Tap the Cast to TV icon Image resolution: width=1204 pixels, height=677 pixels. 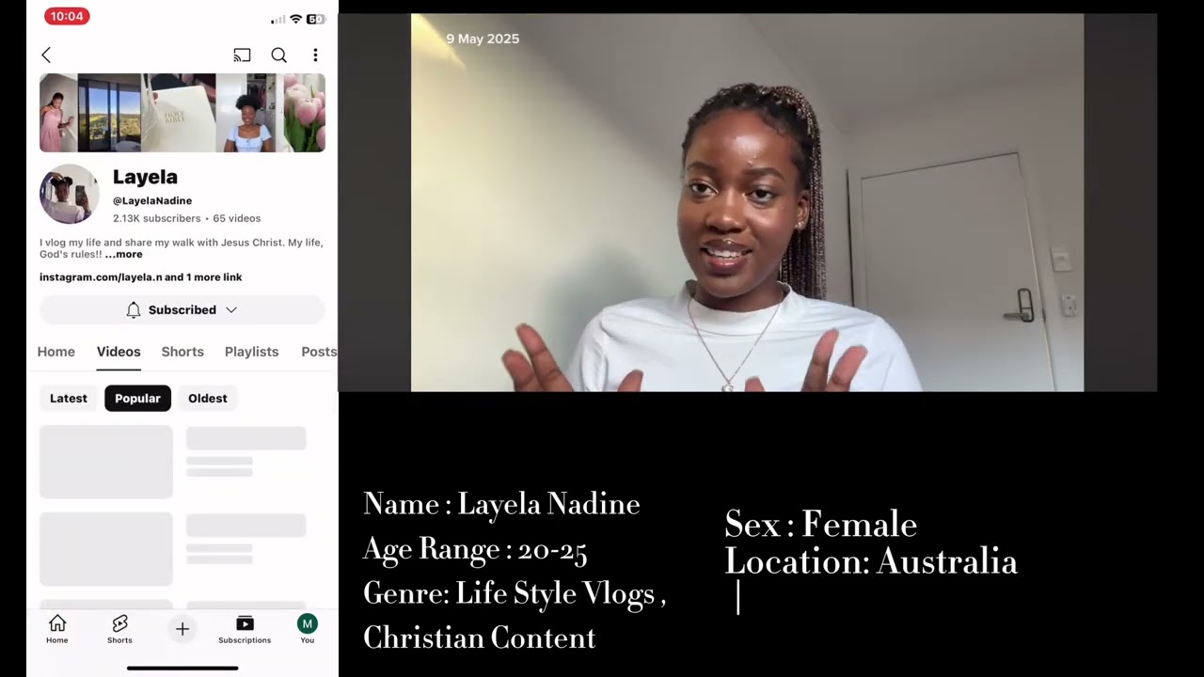(242, 55)
